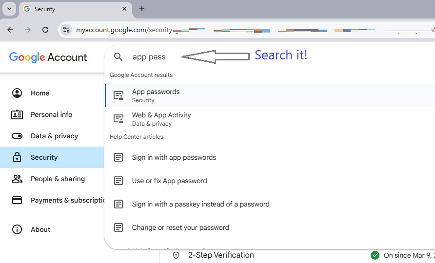Reload the page with the refresh icon

click(x=45, y=30)
